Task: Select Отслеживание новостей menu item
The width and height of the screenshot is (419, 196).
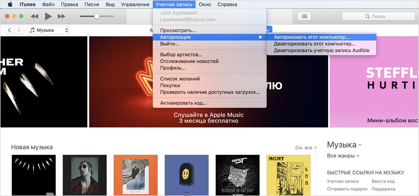Action: [209, 61]
